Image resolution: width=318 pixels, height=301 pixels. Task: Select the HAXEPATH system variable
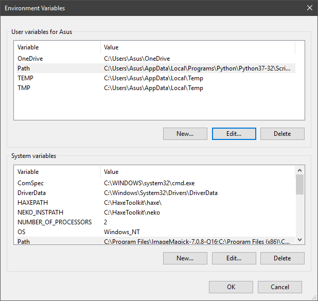coord(32,203)
